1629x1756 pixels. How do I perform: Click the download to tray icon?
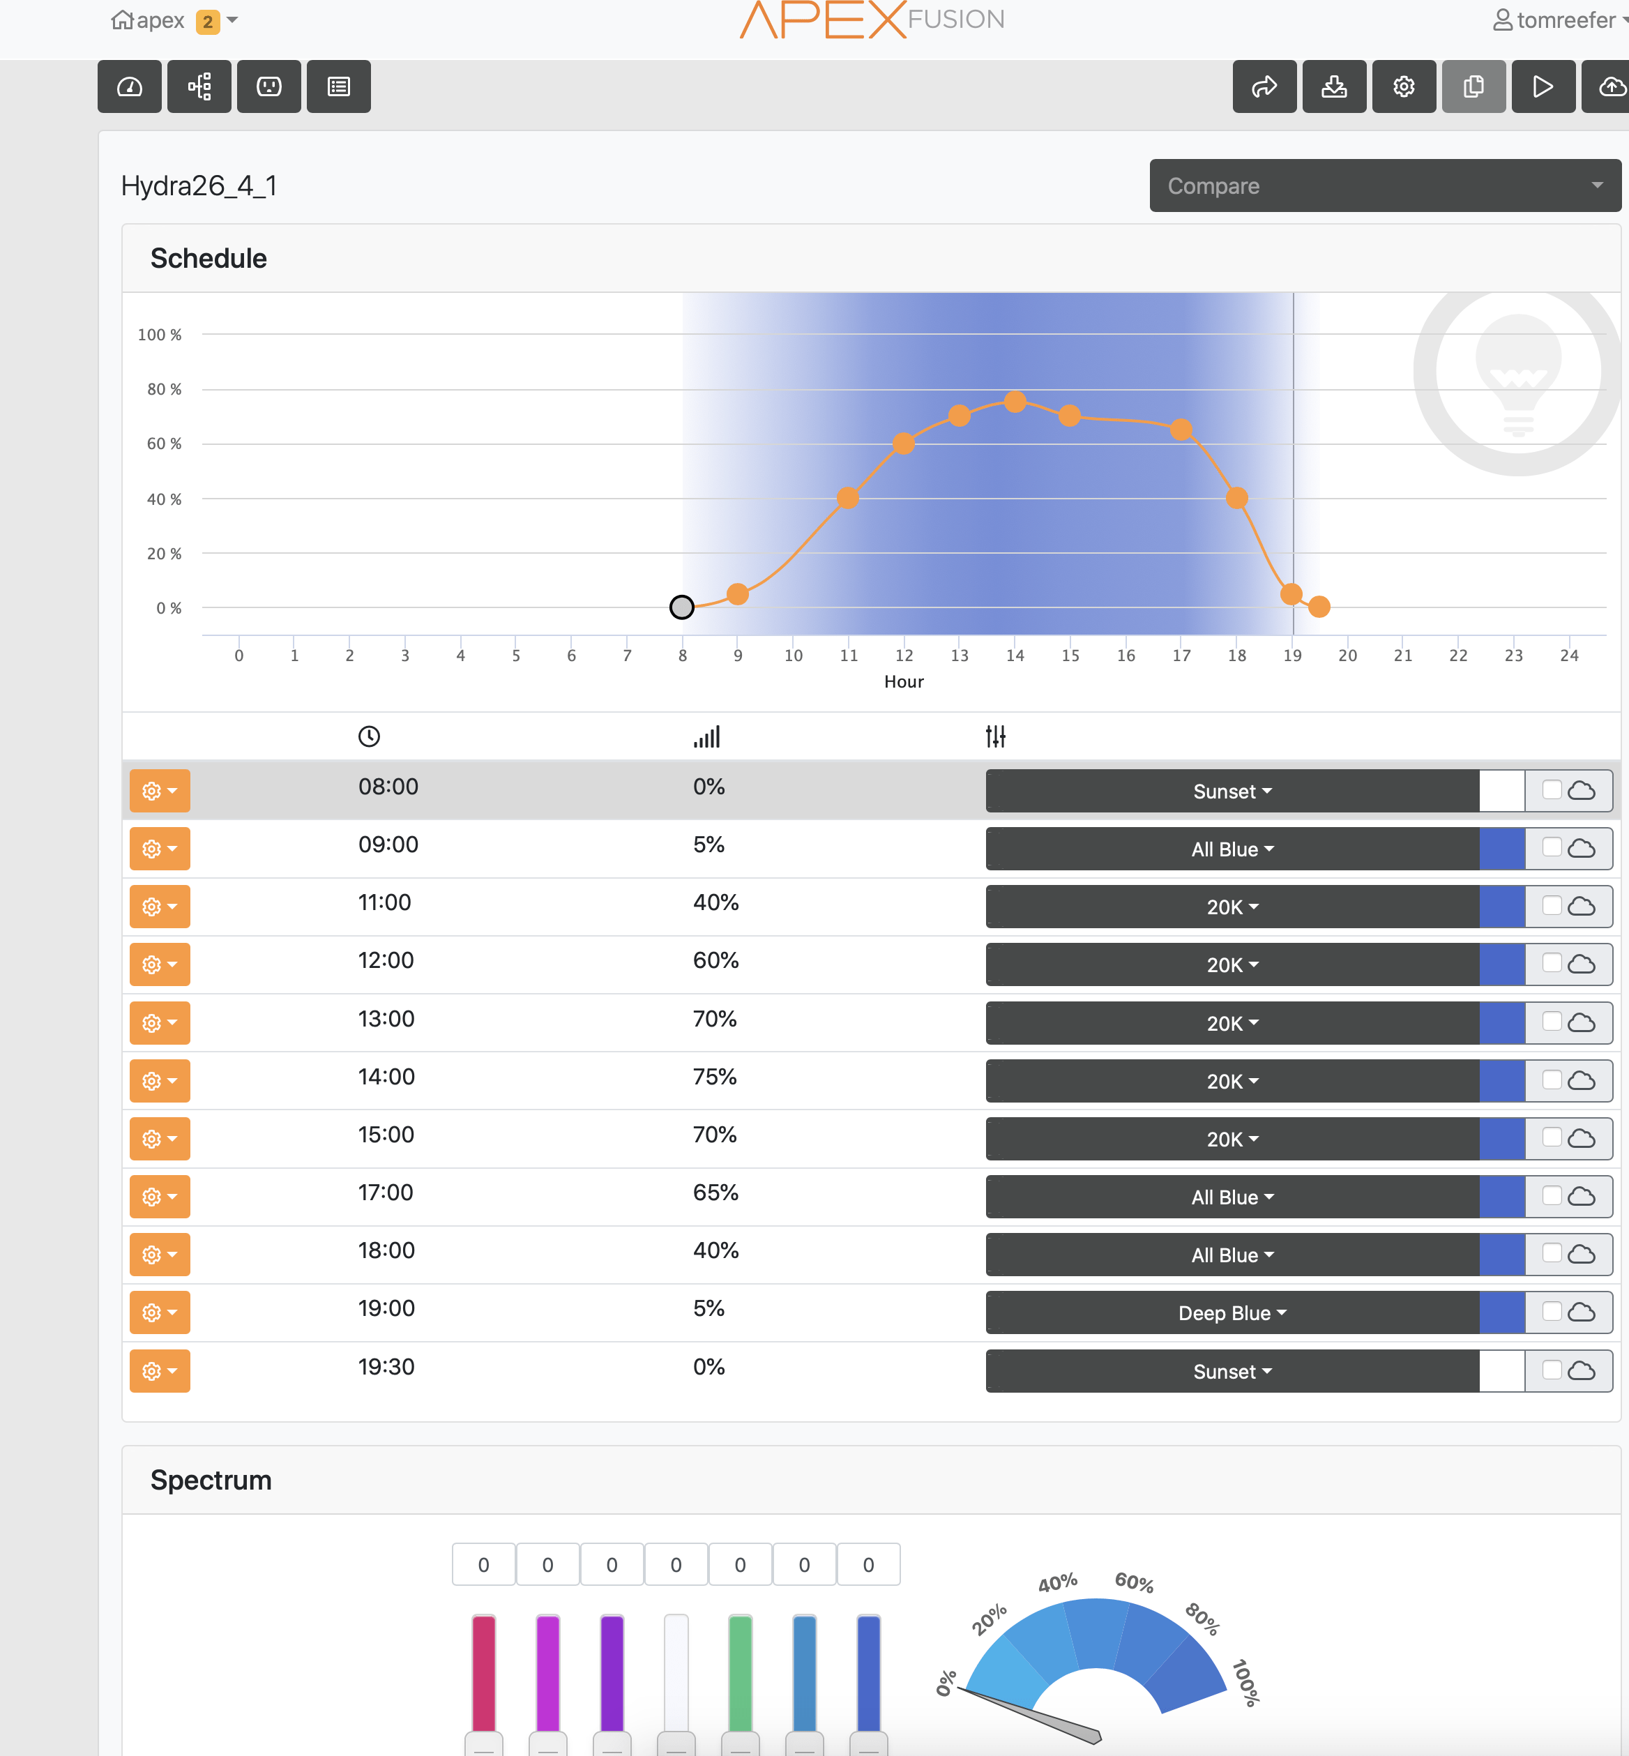[x=1334, y=86]
